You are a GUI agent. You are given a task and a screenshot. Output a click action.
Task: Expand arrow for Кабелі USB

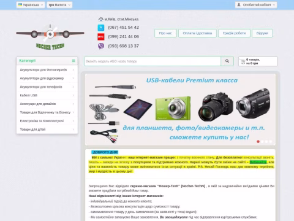pyautogui.click(x=73, y=95)
